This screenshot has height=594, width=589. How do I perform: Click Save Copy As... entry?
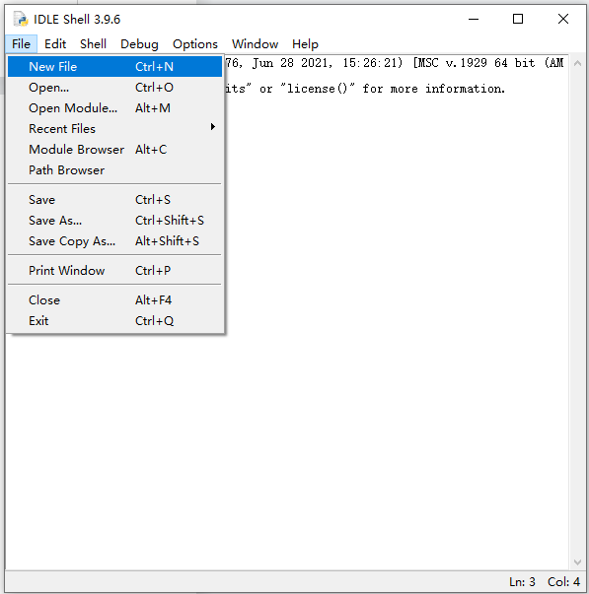tap(114, 241)
